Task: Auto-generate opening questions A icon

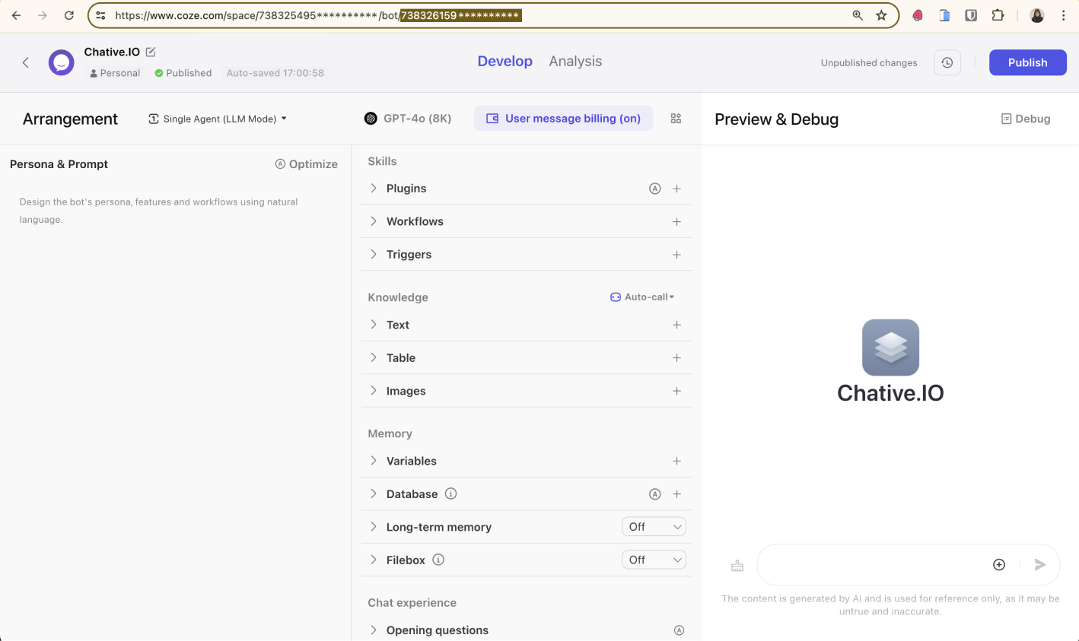Action: (x=679, y=630)
